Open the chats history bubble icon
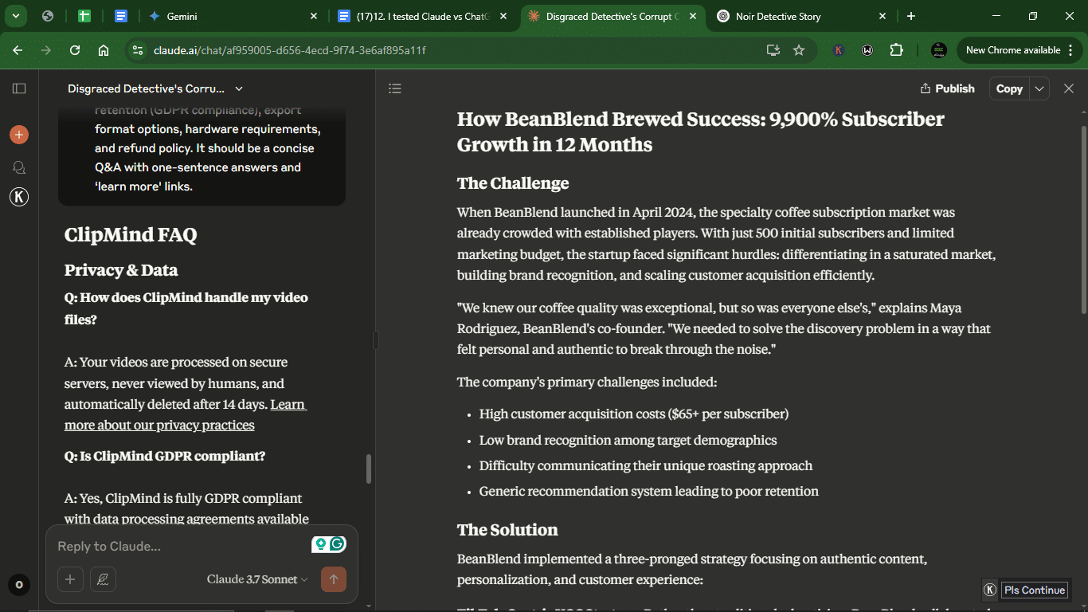Viewport: 1088px width, 612px height. point(19,167)
